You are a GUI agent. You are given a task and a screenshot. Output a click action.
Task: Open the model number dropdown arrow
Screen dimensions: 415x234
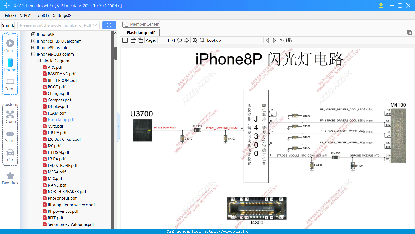(95, 25)
